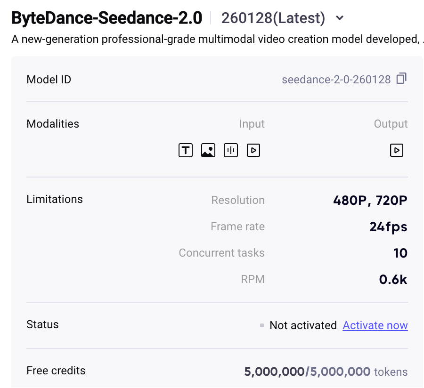Select the text input modality icon

click(185, 150)
